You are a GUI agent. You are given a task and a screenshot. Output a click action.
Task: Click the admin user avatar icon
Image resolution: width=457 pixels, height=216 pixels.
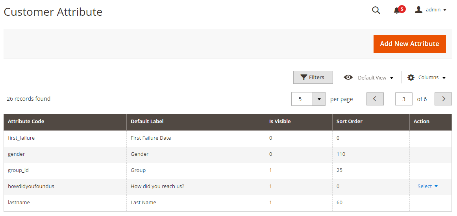coord(418,10)
